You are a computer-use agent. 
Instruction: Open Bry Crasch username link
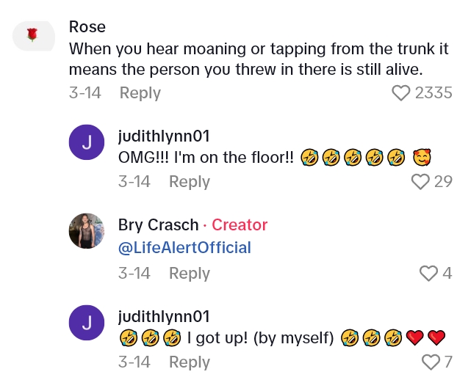point(158,225)
